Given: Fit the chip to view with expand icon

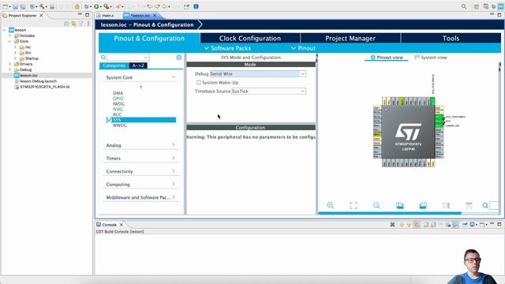Looking at the screenshot, I should tap(353, 205).
